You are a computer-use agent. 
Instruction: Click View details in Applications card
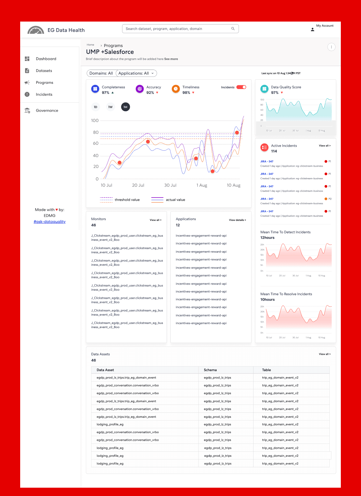click(x=238, y=220)
